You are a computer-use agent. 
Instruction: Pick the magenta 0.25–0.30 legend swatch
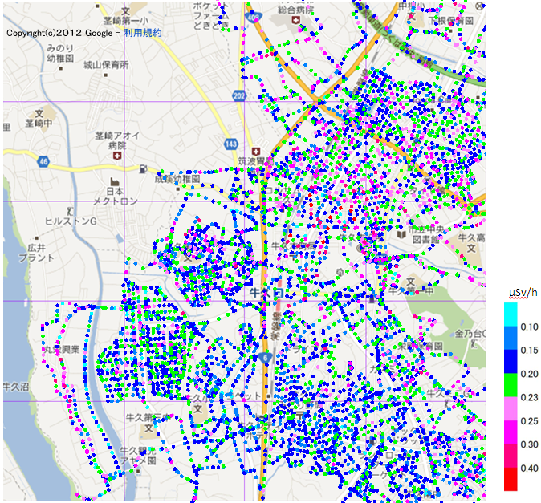point(510,432)
